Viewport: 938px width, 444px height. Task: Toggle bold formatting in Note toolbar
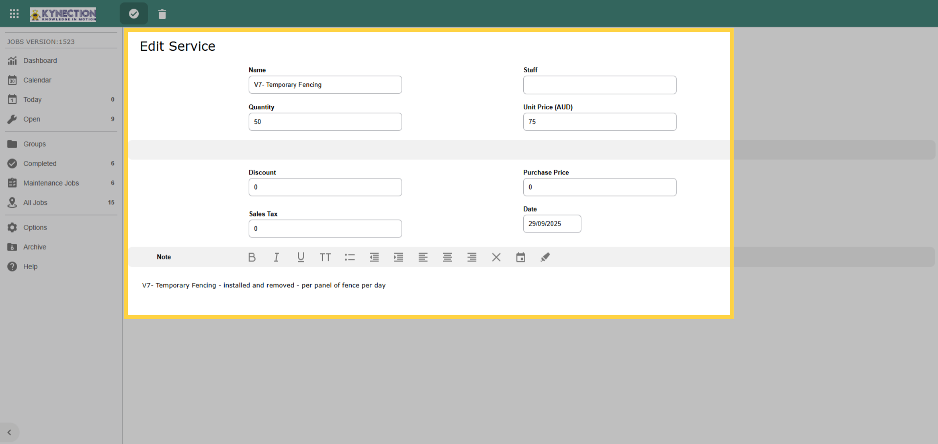click(252, 257)
